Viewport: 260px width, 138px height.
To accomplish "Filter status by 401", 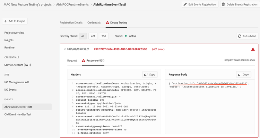I will click(93, 36).
